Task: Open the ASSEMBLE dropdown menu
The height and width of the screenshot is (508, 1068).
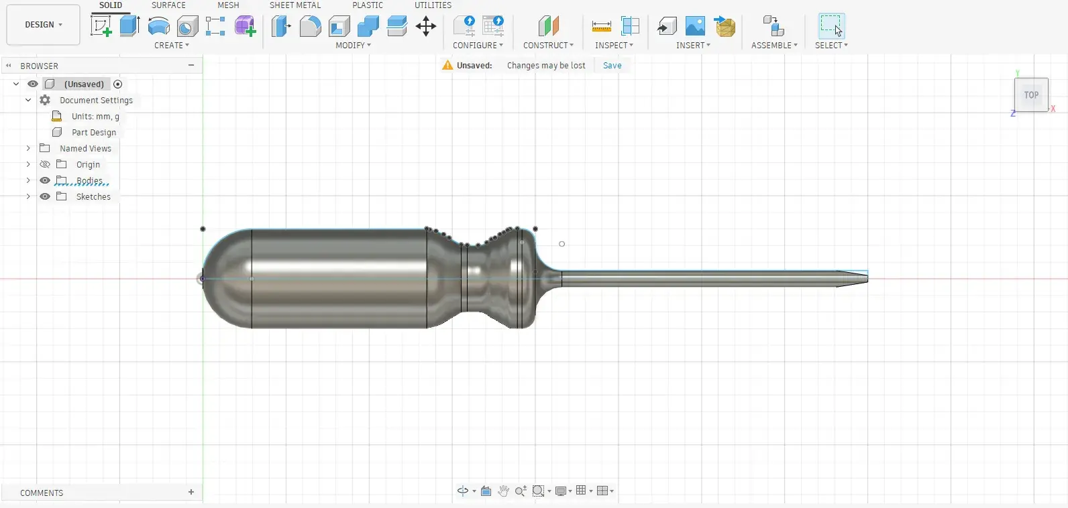Action: (774, 46)
